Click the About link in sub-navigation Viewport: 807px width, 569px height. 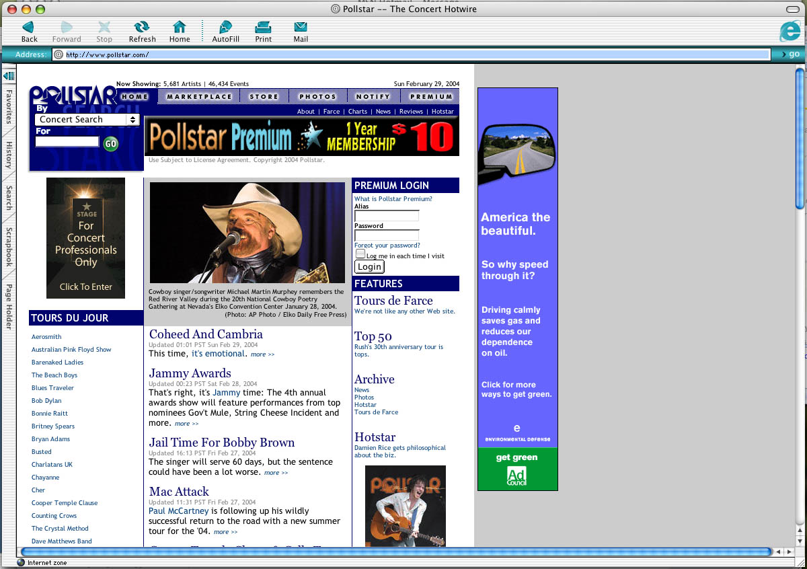306,112
